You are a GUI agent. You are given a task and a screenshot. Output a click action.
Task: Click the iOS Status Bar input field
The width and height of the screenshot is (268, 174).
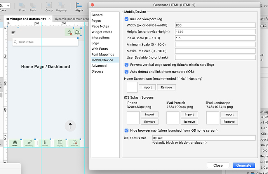(204, 138)
